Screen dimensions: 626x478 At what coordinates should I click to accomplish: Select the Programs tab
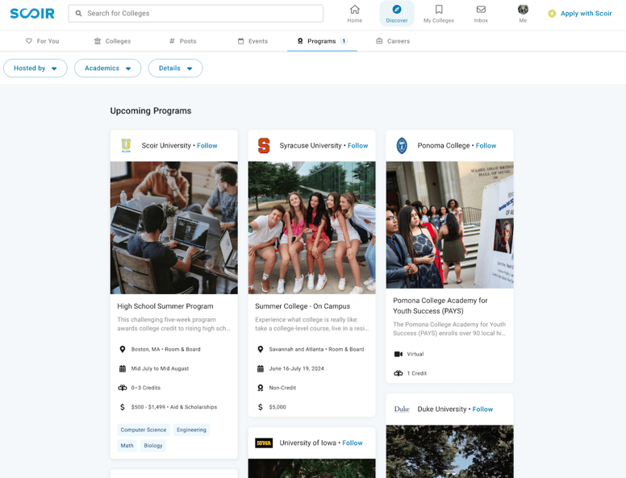(322, 41)
